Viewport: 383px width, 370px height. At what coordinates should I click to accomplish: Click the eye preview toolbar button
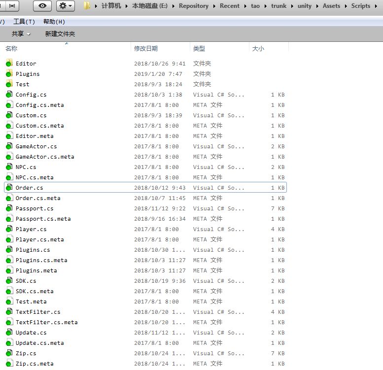[42, 6]
